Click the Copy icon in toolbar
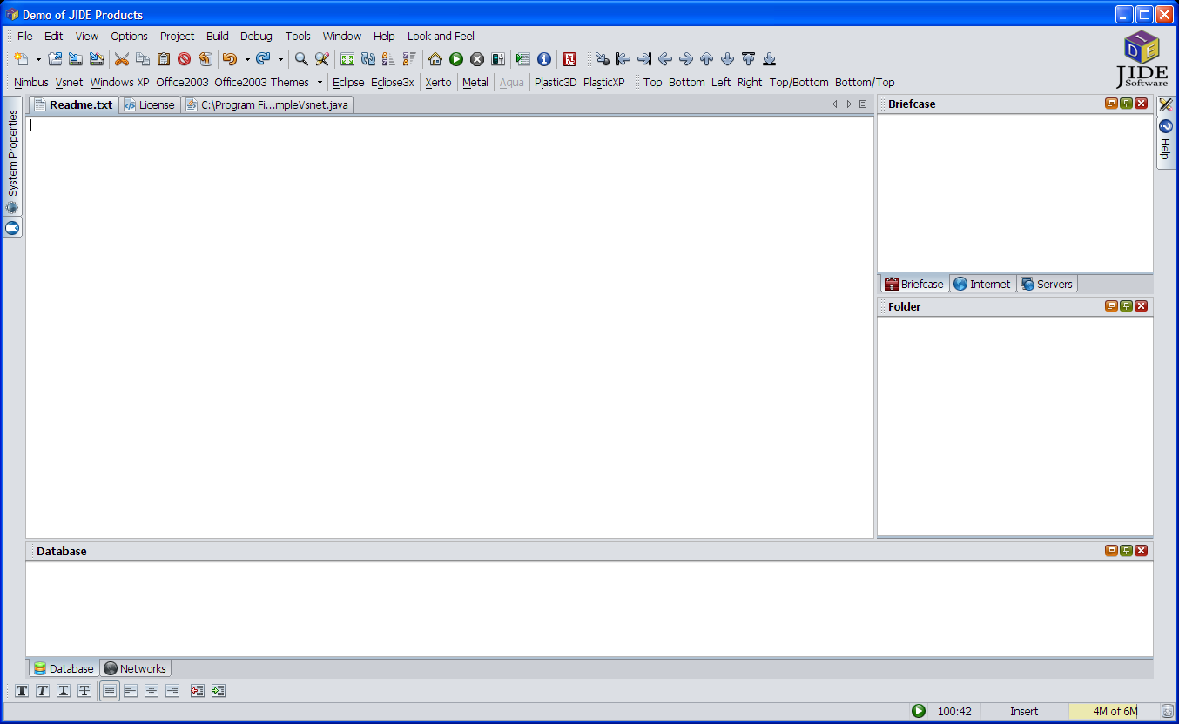Viewport: 1179px width, 724px height. 143,59
